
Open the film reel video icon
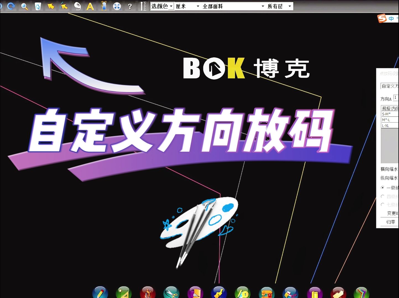pyautogui.click(x=117, y=6)
